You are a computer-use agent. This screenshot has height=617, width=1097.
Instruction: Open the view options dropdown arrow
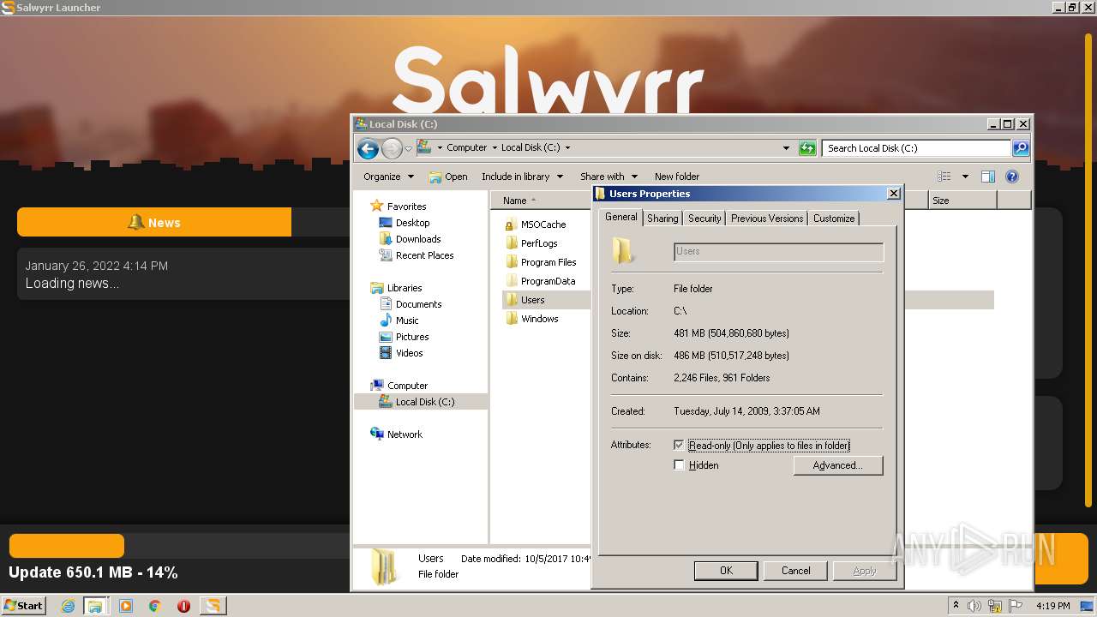point(965,177)
